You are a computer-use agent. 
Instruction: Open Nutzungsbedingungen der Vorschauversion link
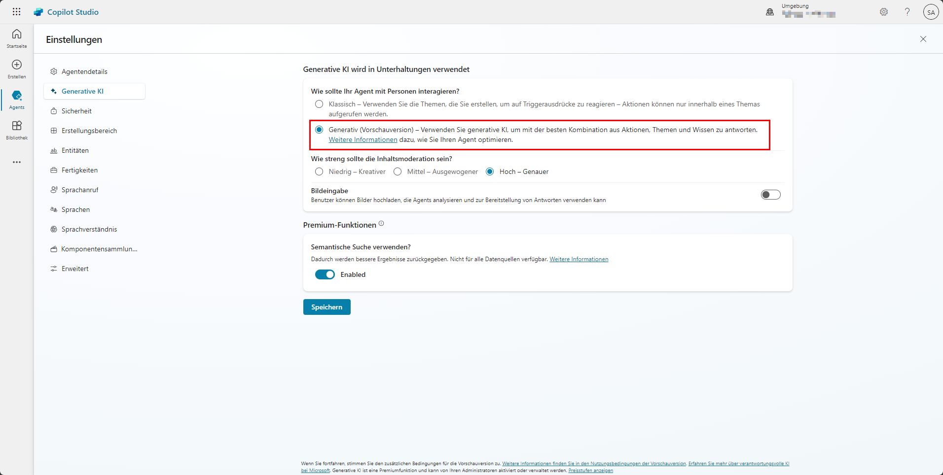pos(594,463)
